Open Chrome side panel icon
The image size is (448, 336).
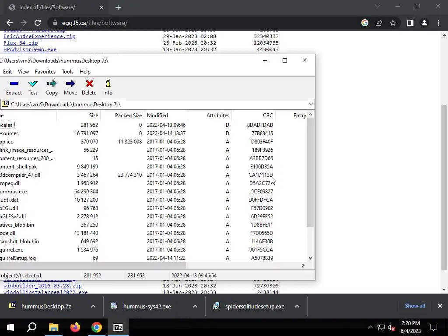(410, 23)
